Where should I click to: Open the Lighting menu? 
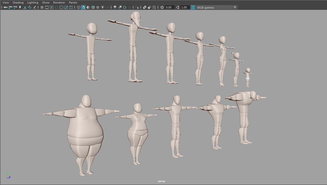[33, 3]
